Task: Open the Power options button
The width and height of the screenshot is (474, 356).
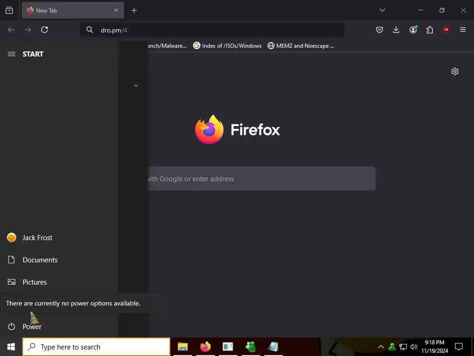Action: [x=59, y=327]
